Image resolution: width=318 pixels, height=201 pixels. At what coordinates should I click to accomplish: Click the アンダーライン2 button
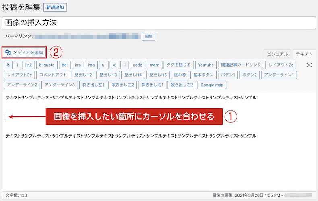(22, 85)
